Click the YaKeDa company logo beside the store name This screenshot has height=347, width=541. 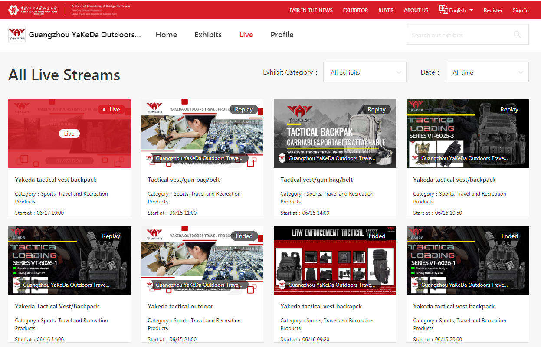[17, 35]
